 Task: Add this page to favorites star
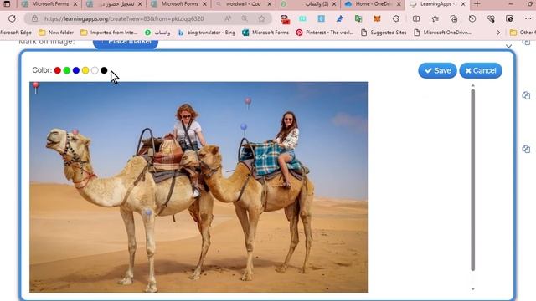[261, 18]
